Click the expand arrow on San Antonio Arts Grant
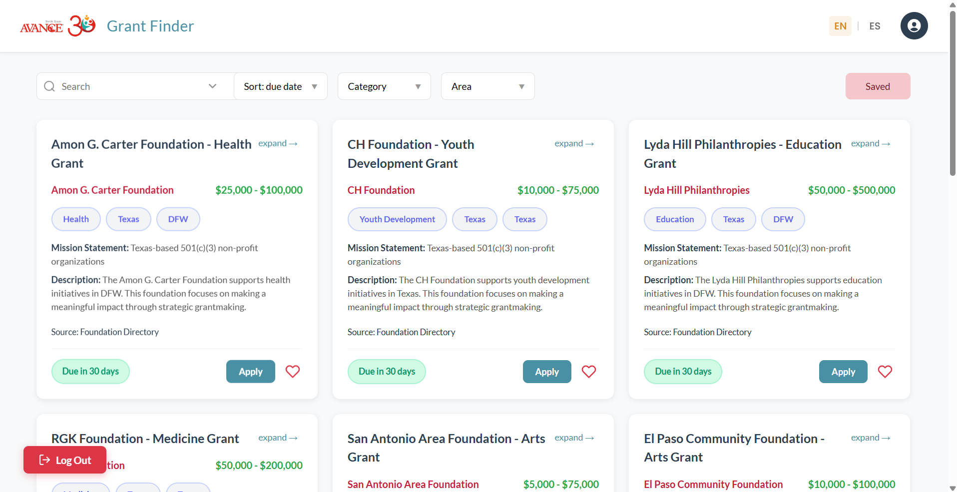This screenshot has height=492, width=957. coord(574,438)
